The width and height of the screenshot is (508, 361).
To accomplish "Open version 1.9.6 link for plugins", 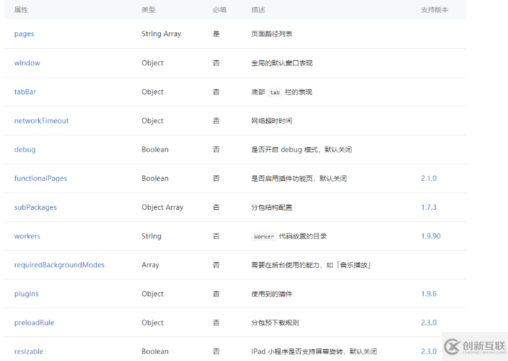I will (429, 294).
